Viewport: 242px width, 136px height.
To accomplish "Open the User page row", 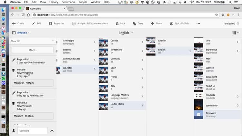I will [217, 42].
